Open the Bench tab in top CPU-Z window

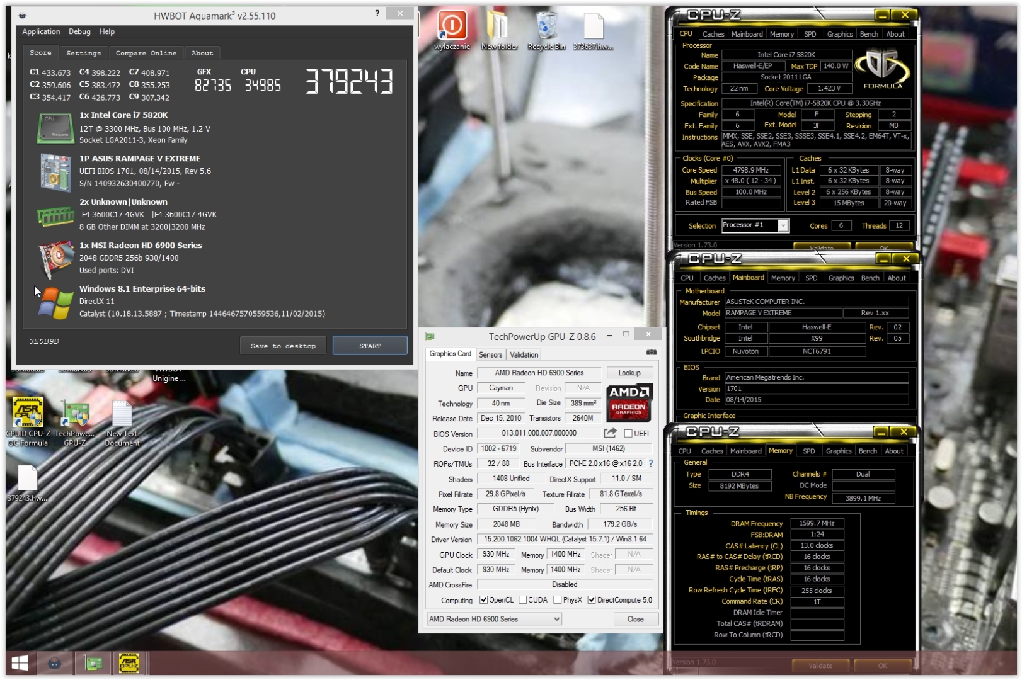pos(869,34)
